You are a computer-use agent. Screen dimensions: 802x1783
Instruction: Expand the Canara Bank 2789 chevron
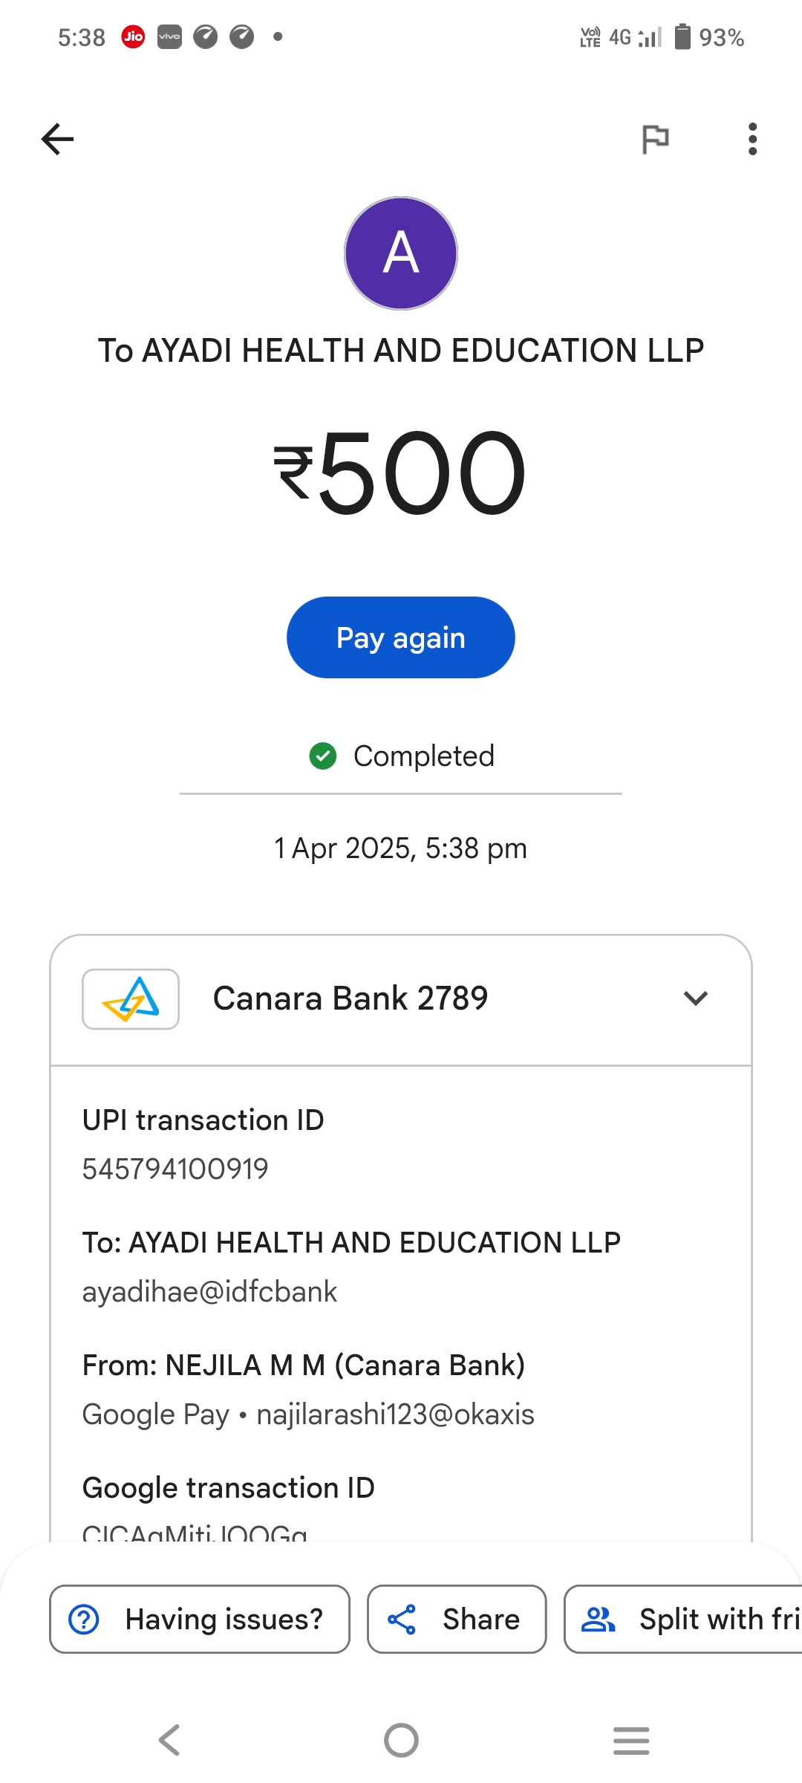click(695, 998)
